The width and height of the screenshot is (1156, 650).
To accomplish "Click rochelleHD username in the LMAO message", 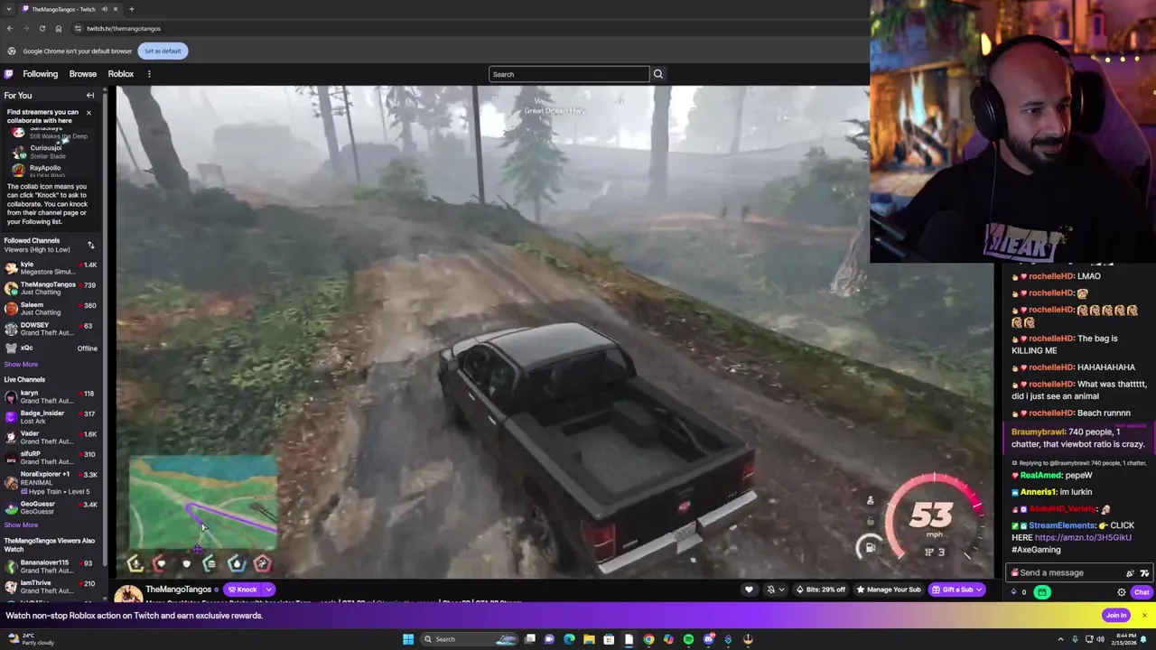I will tap(1049, 276).
